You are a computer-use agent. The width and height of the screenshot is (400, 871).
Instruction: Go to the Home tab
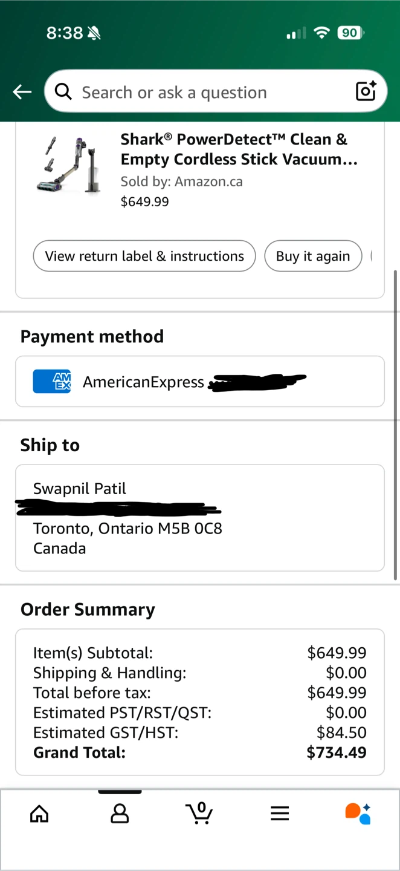39,814
